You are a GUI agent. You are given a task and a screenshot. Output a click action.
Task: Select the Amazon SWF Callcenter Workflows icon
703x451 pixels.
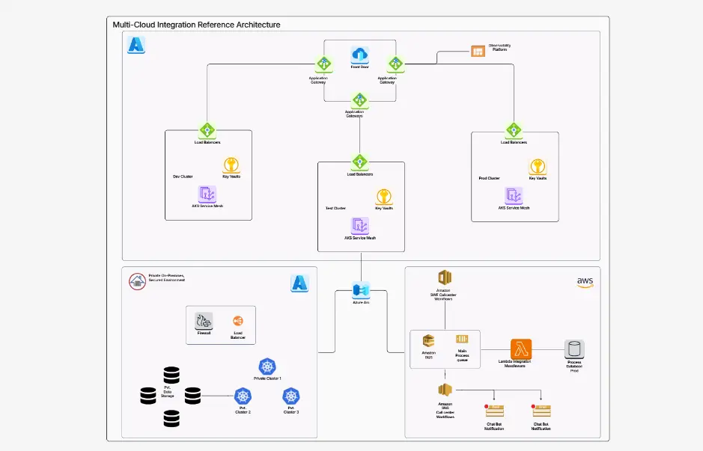(444, 277)
